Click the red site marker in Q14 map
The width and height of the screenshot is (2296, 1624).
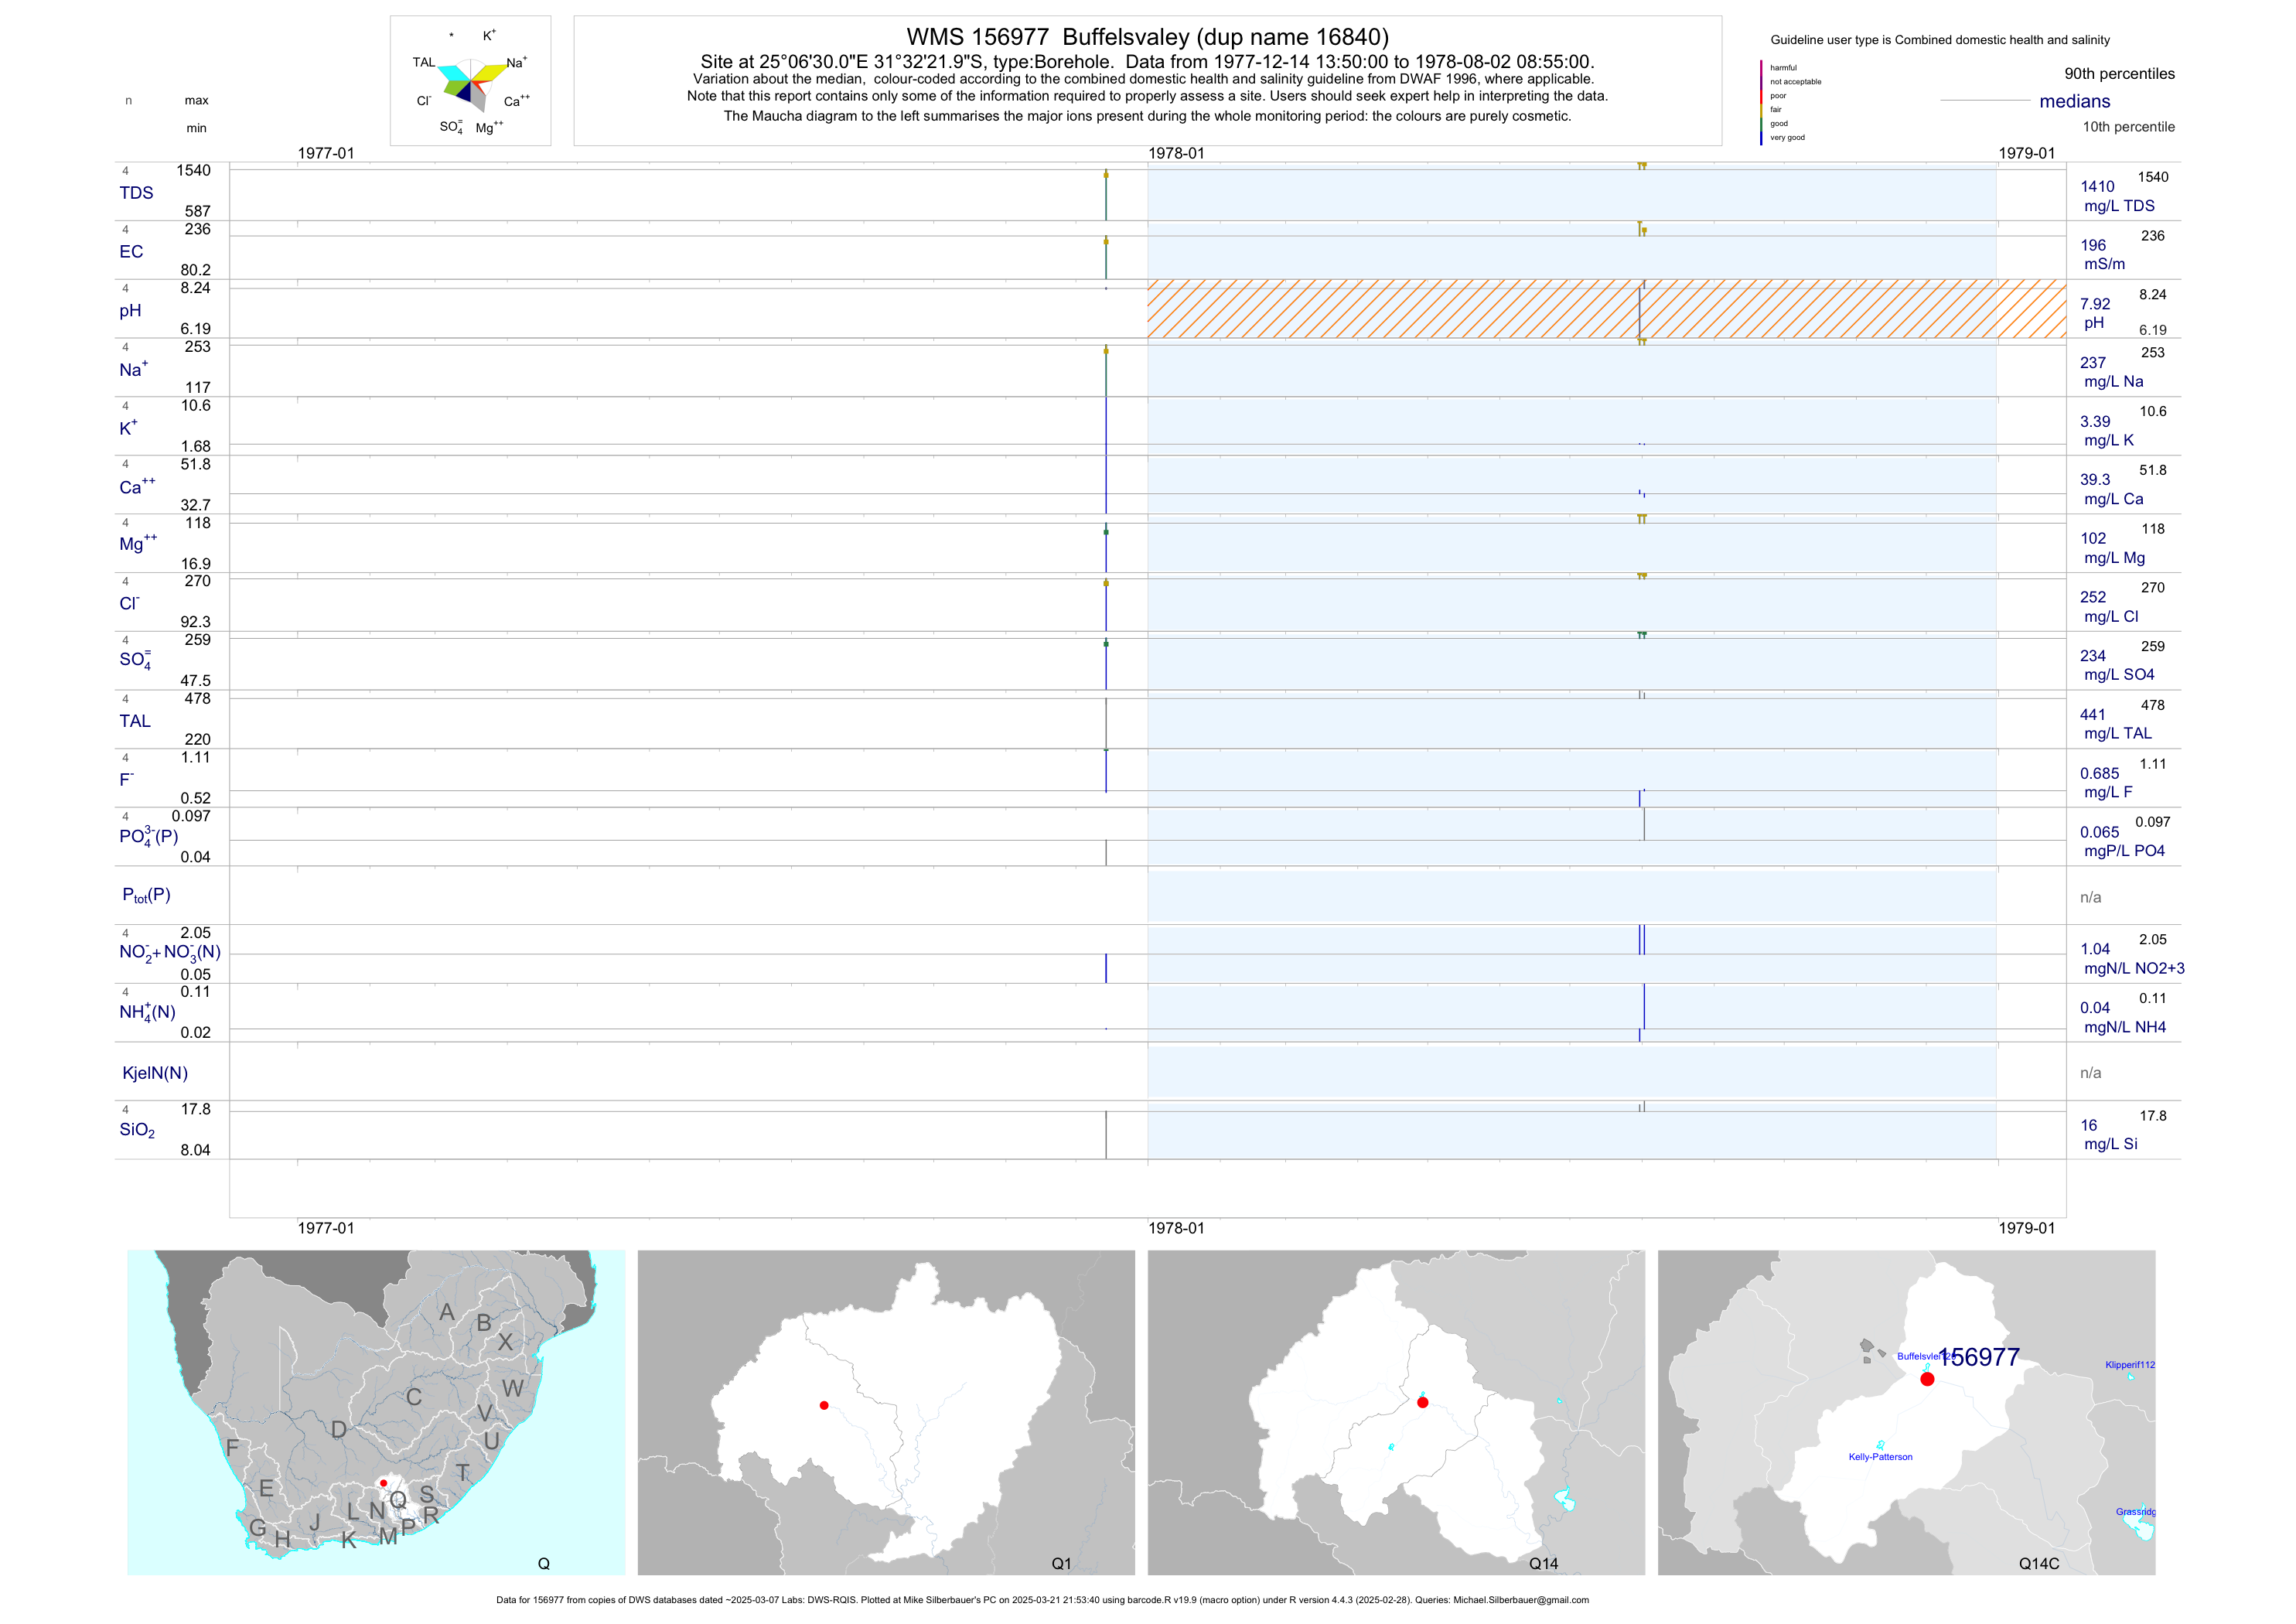[x=1422, y=1402]
